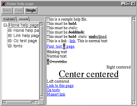Expand the fonts tree node
Viewport: 137px width, 106px height.
pos(10,46)
